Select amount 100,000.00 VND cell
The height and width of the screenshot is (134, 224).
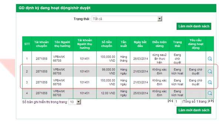[x=107, y=59]
